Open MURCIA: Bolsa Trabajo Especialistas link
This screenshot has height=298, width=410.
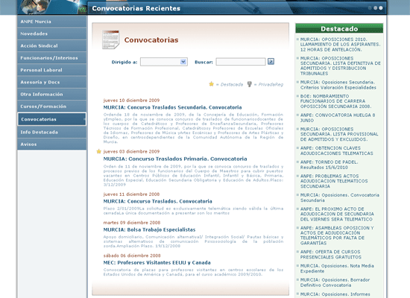point(149,229)
